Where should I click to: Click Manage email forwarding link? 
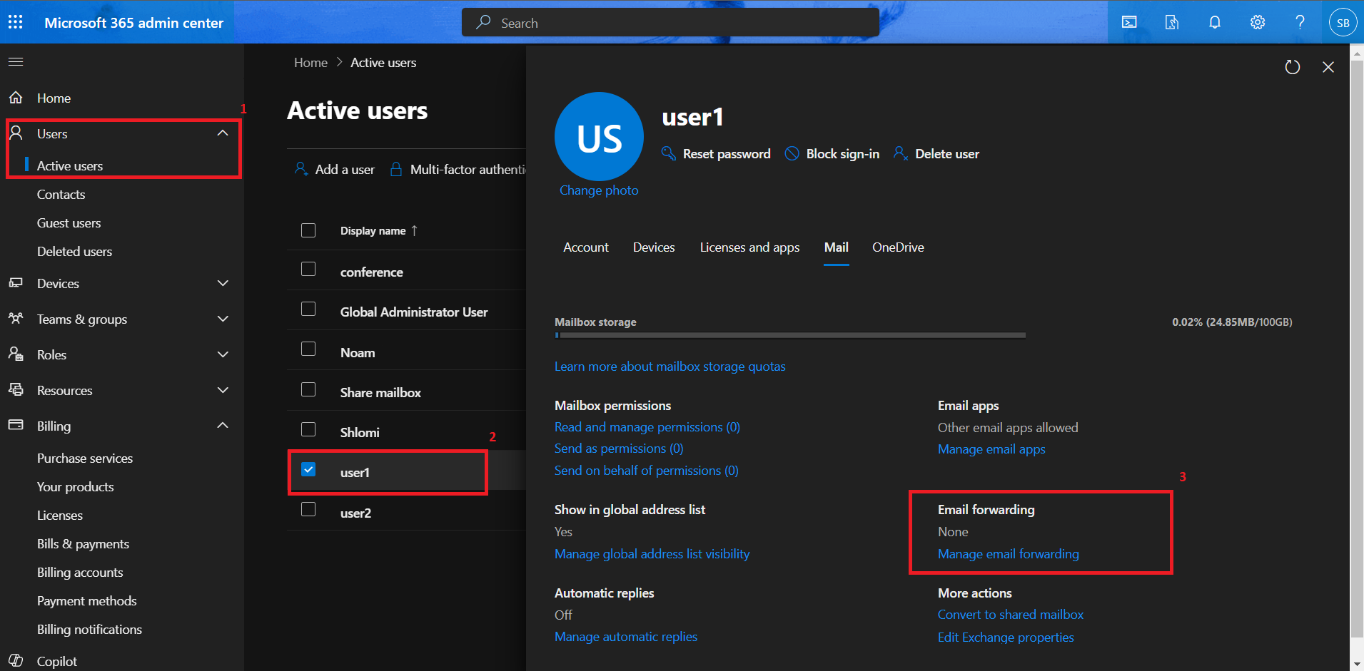tap(1008, 554)
